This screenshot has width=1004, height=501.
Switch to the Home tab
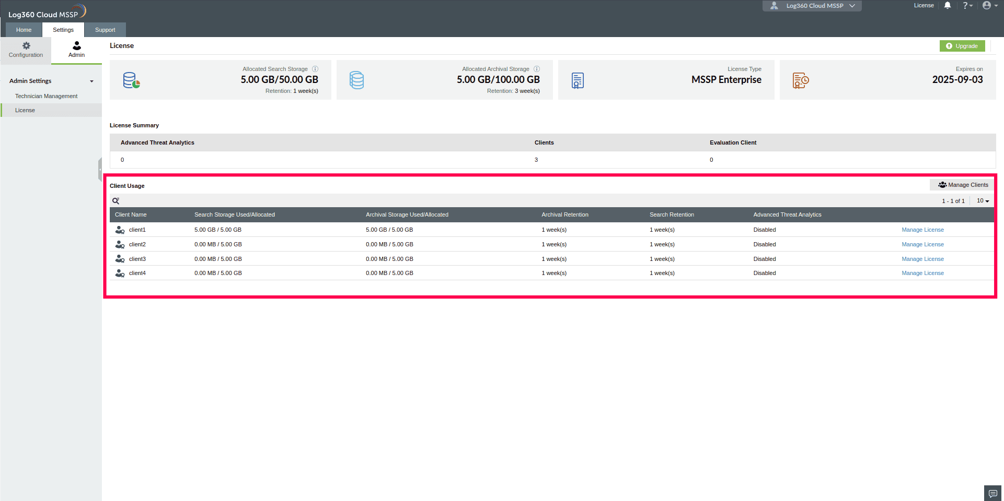[x=24, y=30]
